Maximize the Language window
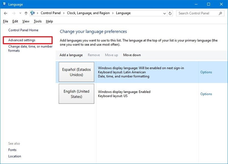Image resolution: width=228 pixels, height=164 pixels. tap(209, 4)
